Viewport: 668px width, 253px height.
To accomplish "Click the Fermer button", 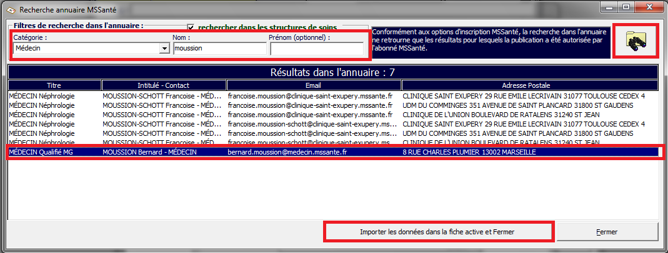I will tap(607, 232).
